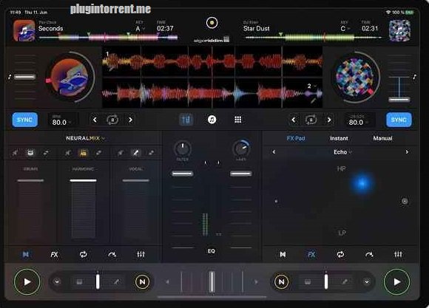Open the record button at top center
429x308 pixels.
(x=212, y=23)
